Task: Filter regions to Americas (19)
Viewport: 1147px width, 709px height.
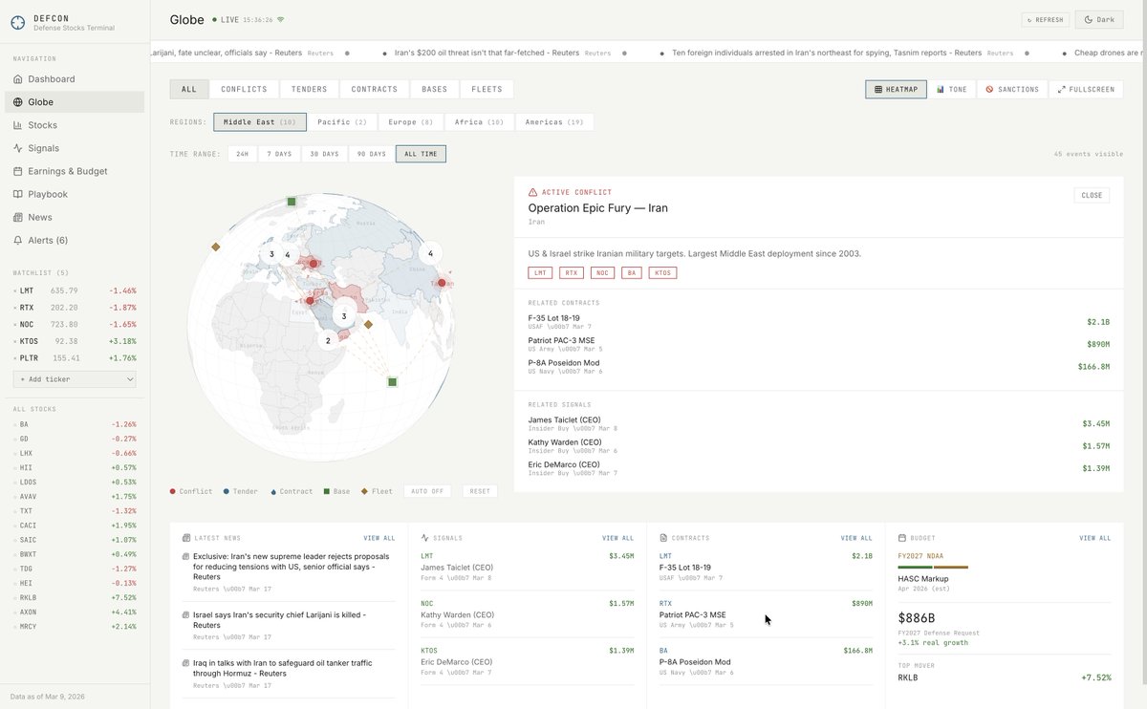Action: click(554, 122)
